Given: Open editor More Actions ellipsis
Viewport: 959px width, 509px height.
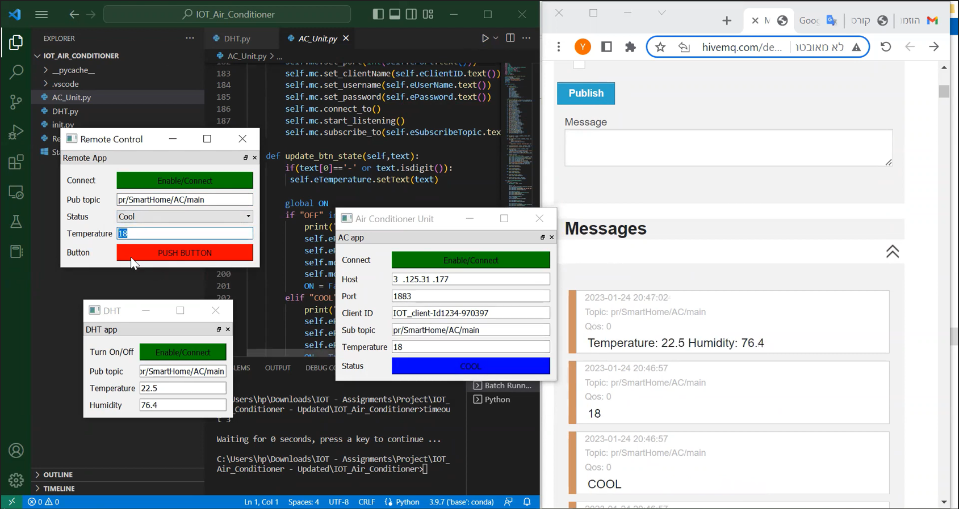Looking at the screenshot, I should pos(526,38).
